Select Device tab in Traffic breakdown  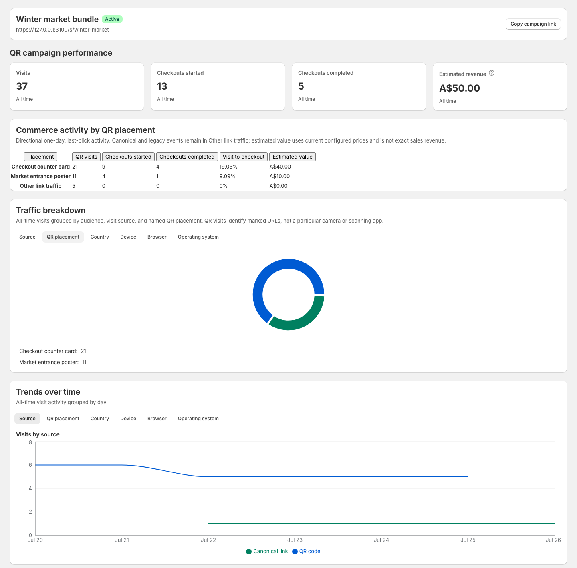coord(128,237)
